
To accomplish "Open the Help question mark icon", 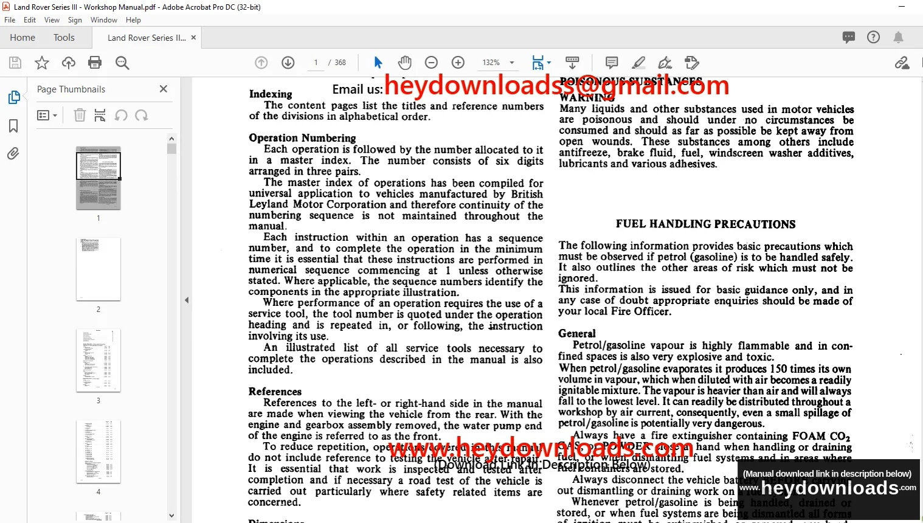I will (874, 37).
